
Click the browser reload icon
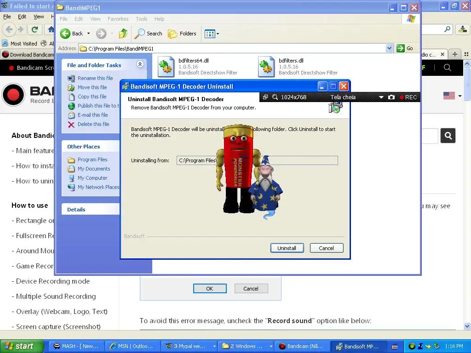(34, 29)
